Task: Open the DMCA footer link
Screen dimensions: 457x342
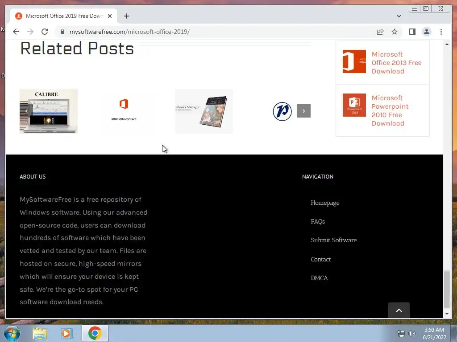Action: (319, 278)
